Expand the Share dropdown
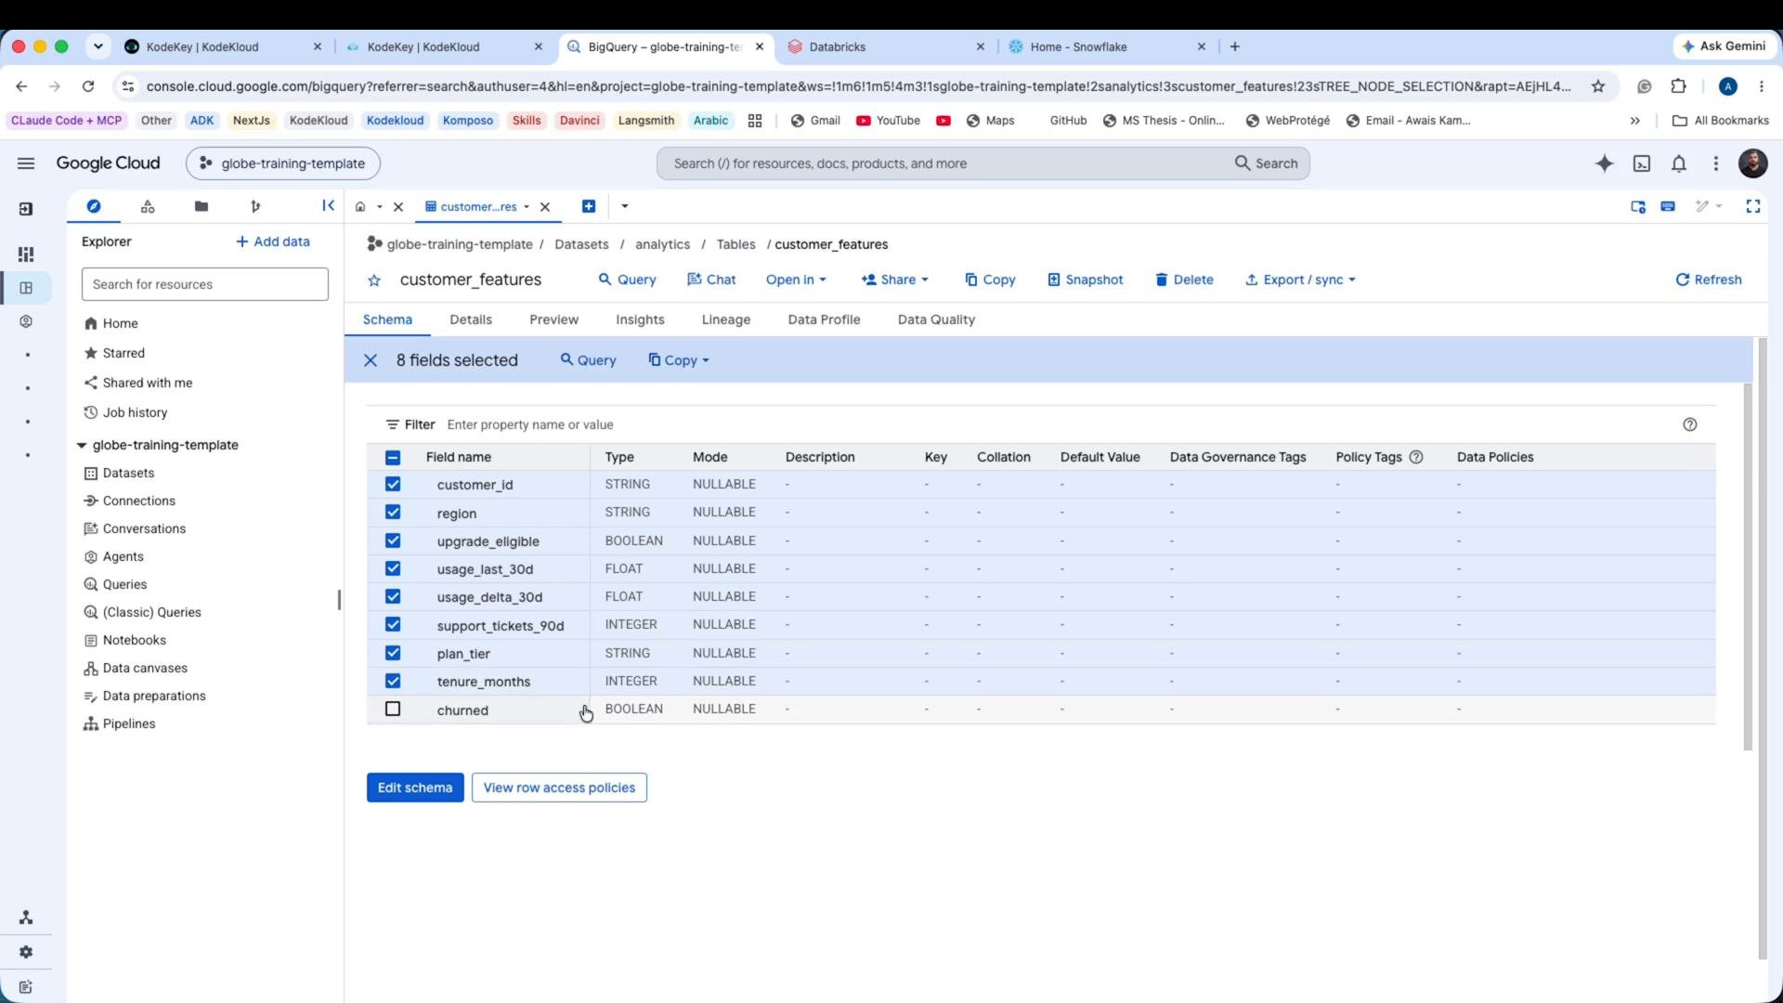 coord(895,280)
